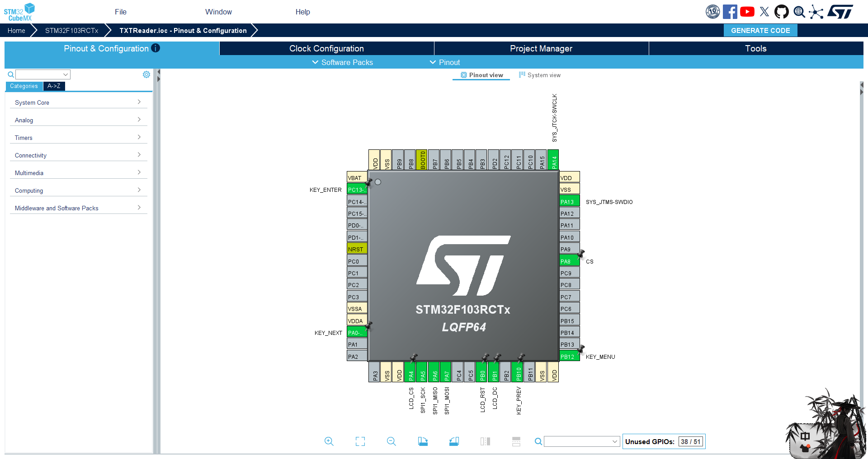
Task: Switch to the Clock Configuration tab
Action: point(326,48)
